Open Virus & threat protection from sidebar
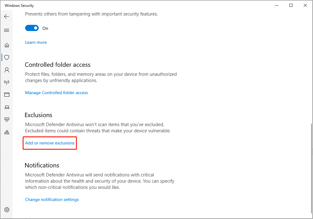 click(7, 57)
